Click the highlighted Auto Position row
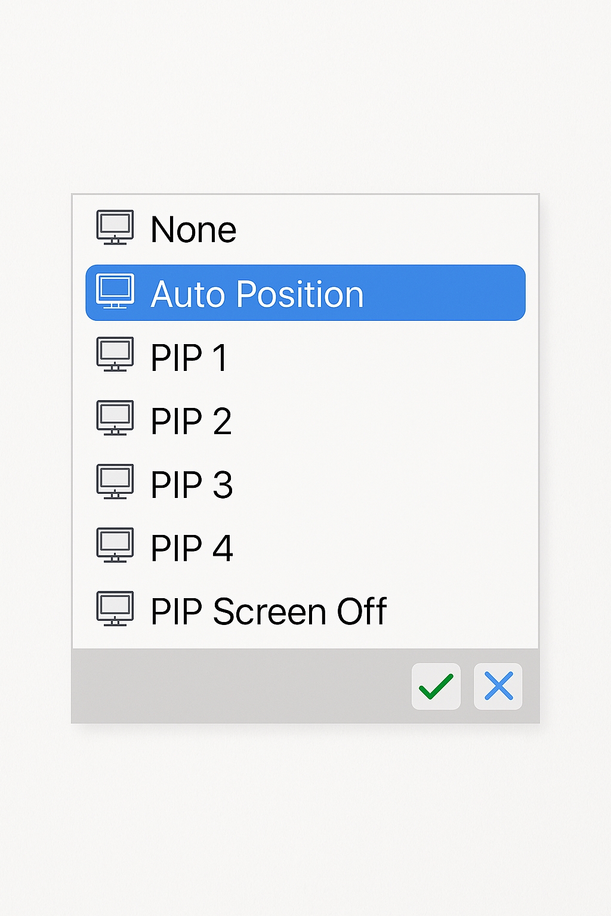The image size is (611, 916). point(305,293)
